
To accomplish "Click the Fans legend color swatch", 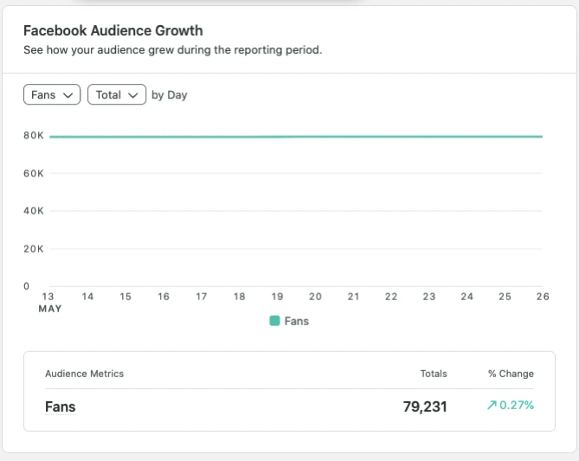I will [x=274, y=321].
